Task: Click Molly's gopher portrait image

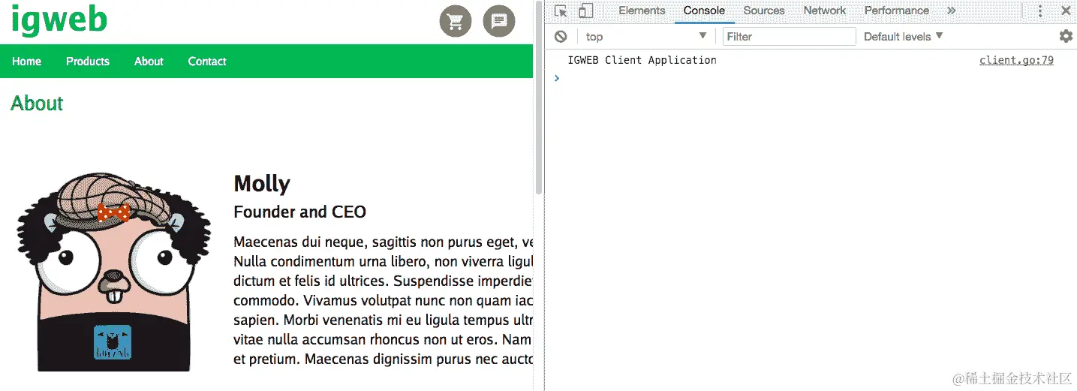Action: 113,271
